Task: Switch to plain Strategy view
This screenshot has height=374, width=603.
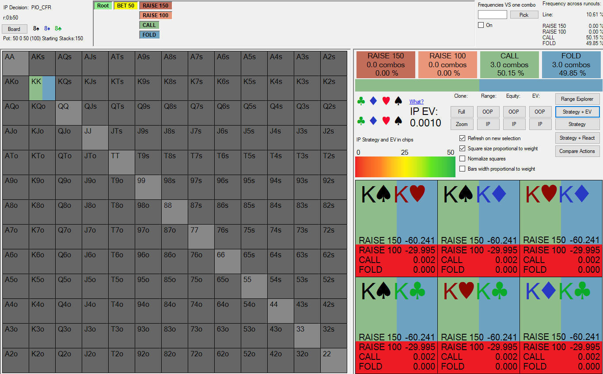Action: click(x=577, y=124)
